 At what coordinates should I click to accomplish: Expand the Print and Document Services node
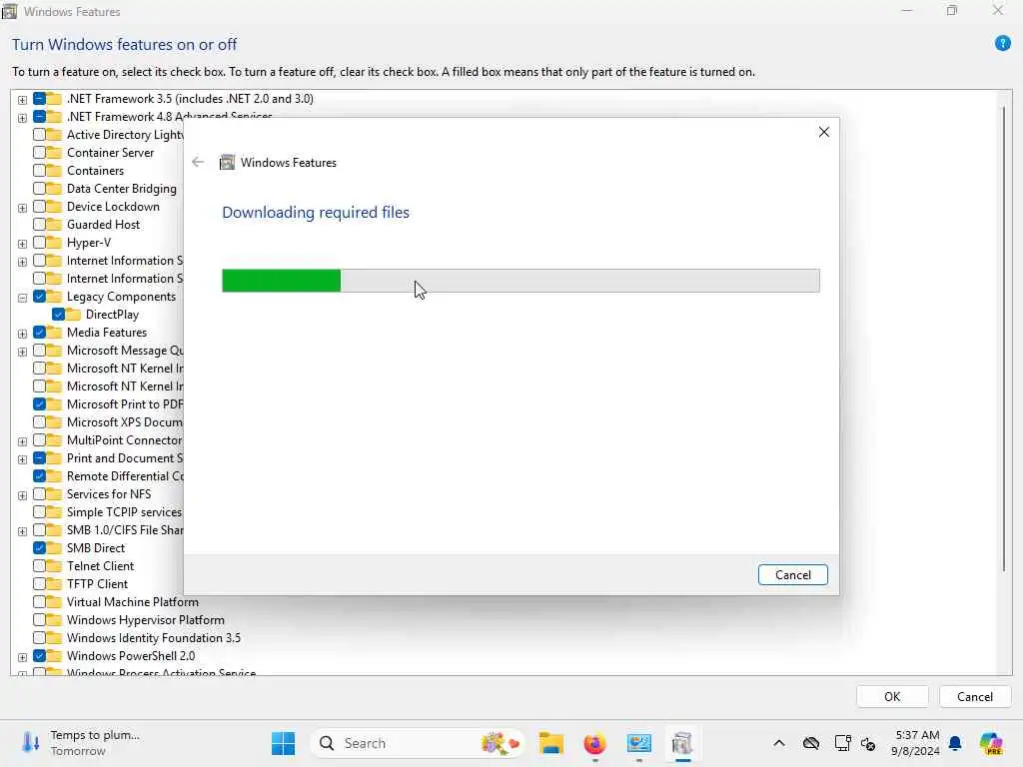[22, 459]
